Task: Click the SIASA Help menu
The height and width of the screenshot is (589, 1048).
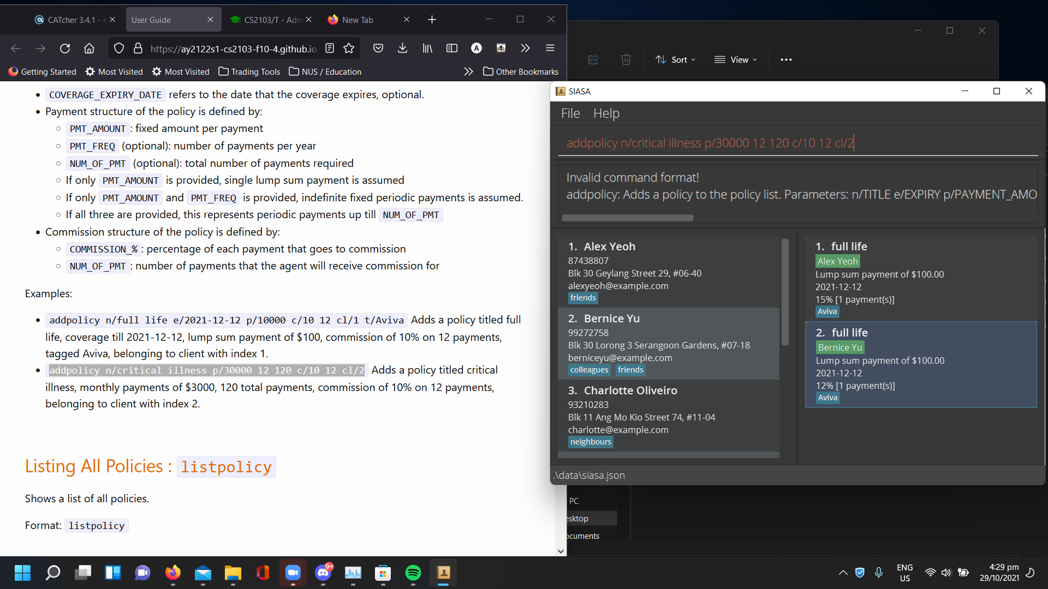Action: pos(607,113)
